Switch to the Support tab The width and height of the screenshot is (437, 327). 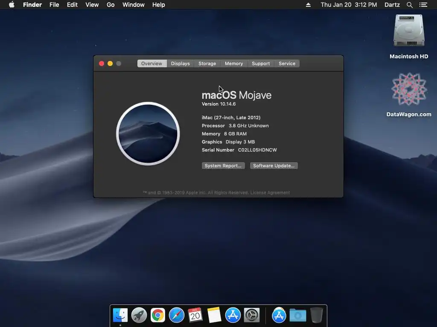(261, 63)
